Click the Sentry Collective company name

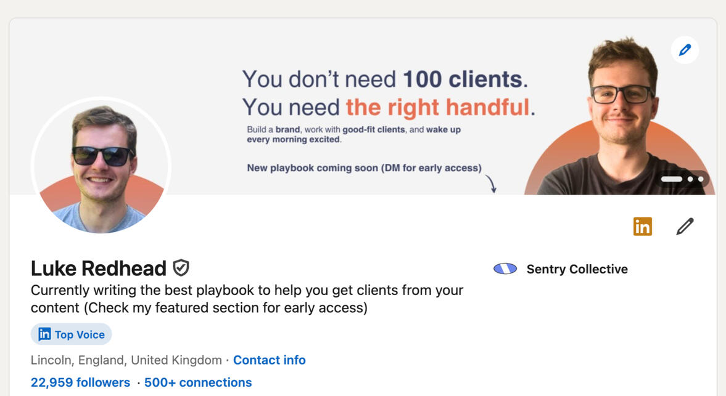point(577,269)
